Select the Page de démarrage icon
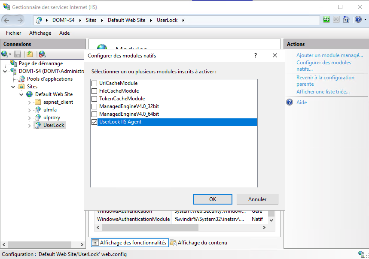 point(13,63)
